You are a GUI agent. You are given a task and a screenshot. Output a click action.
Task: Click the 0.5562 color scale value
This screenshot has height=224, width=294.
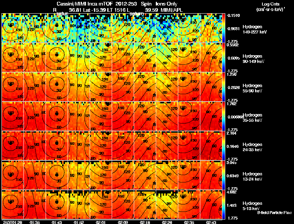pyautogui.click(x=233, y=45)
